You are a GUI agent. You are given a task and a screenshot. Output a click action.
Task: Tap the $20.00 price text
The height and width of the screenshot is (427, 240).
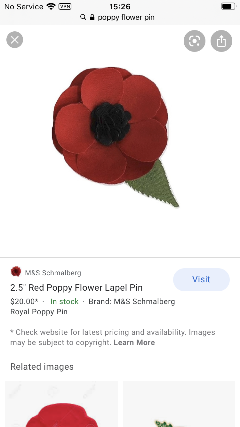24,302
